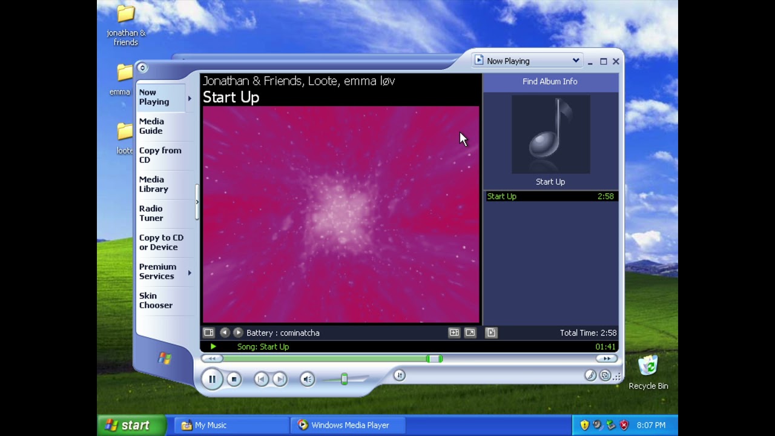Viewport: 775px width, 436px height.
Task: Mute the player sound
Action: pyautogui.click(x=307, y=379)
